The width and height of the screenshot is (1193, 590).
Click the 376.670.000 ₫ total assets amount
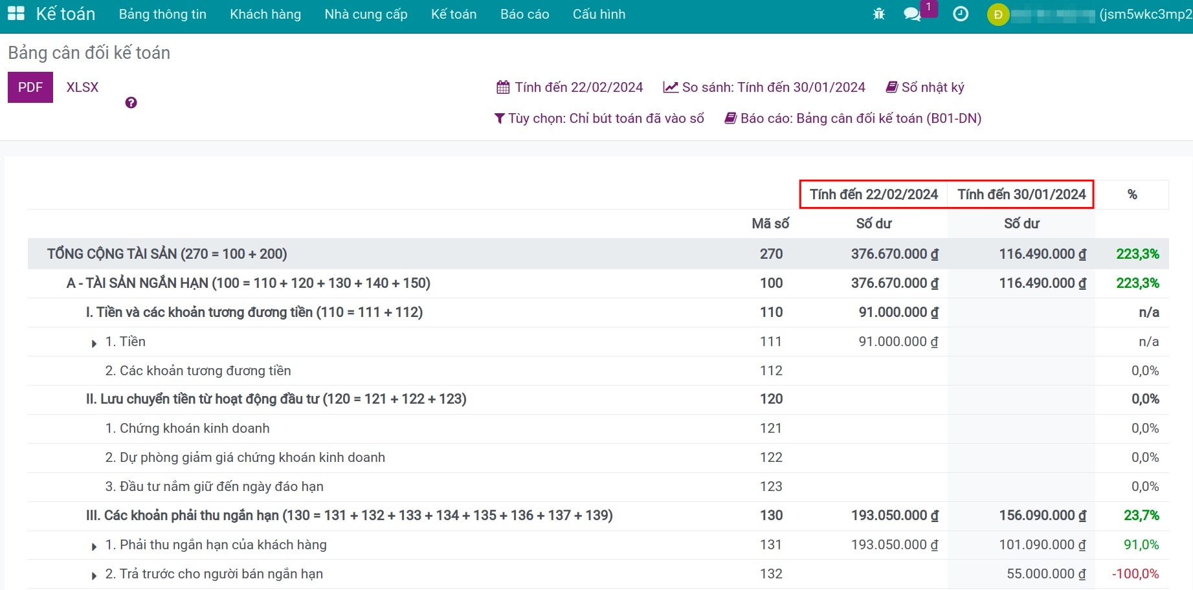pyautogui.click(x=894, y=254)
